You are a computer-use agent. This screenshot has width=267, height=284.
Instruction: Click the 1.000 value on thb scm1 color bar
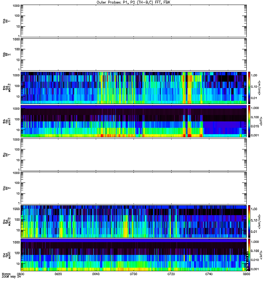point(255,108)
